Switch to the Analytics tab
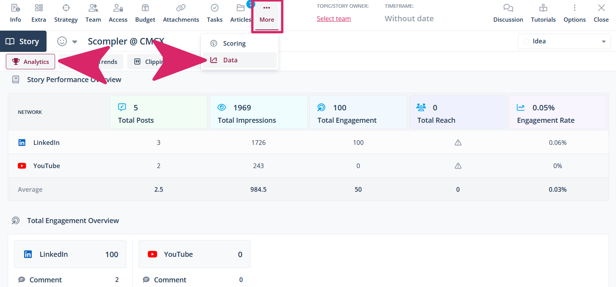616x287 pixels. (31, 62)
